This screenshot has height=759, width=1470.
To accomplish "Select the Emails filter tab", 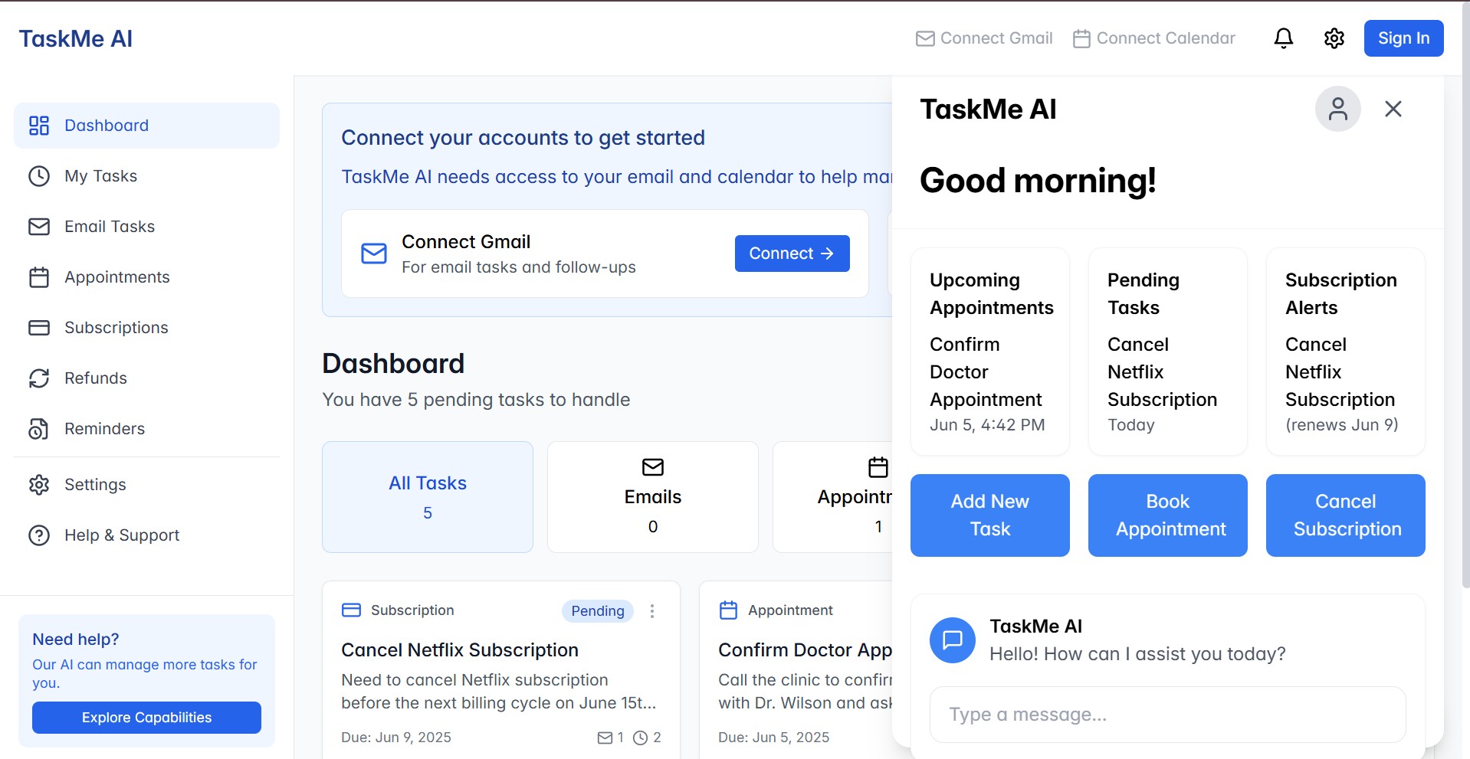I will click(653, 497).
